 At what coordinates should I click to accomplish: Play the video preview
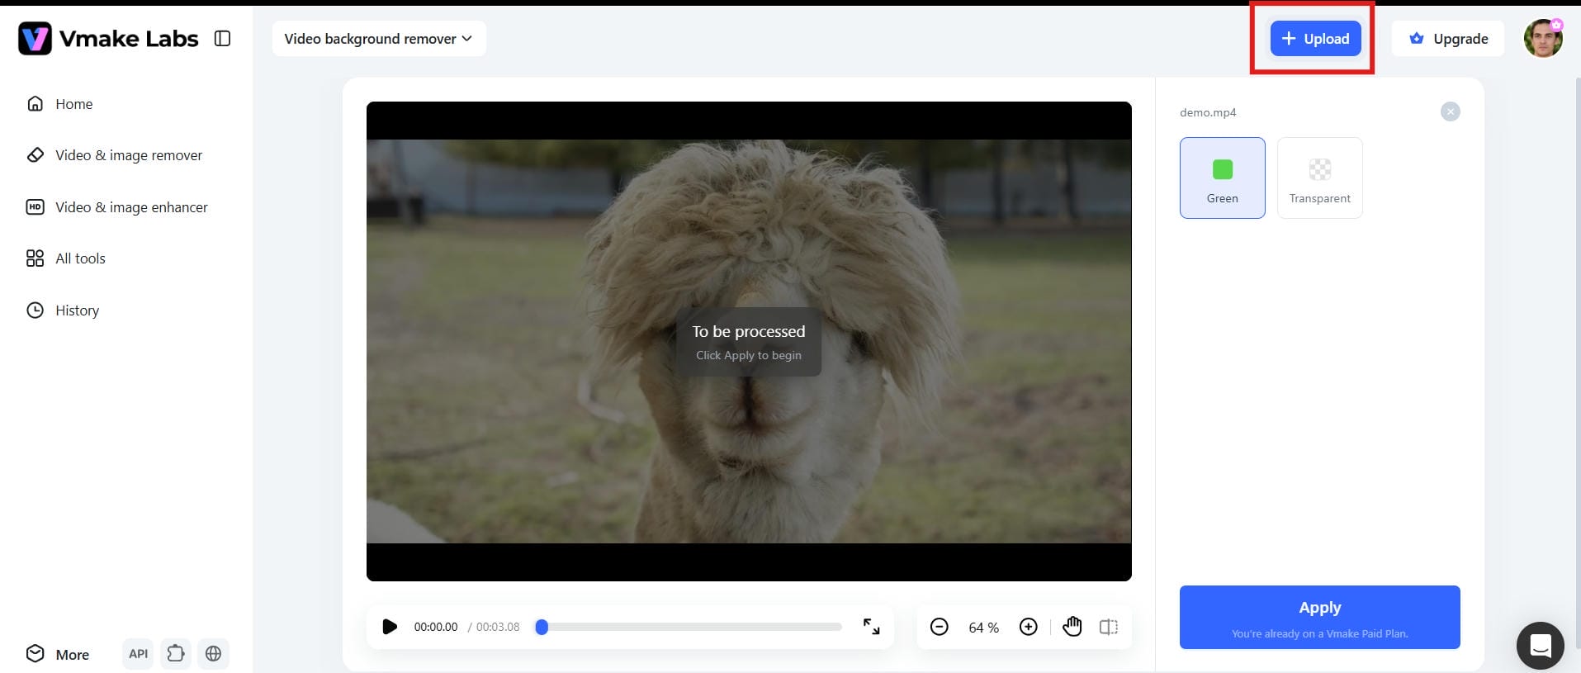[390, 627]
